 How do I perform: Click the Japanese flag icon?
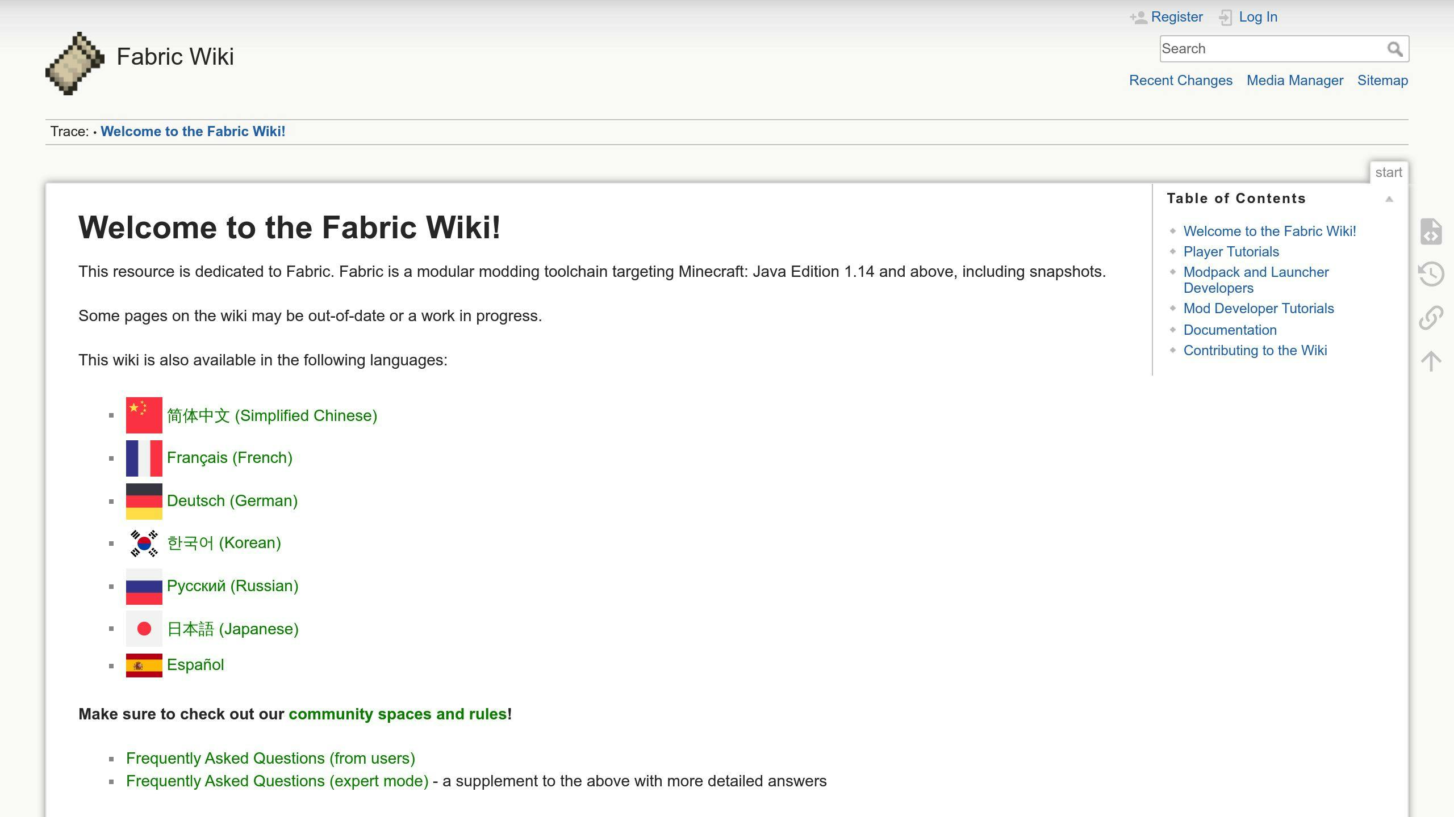144,629
